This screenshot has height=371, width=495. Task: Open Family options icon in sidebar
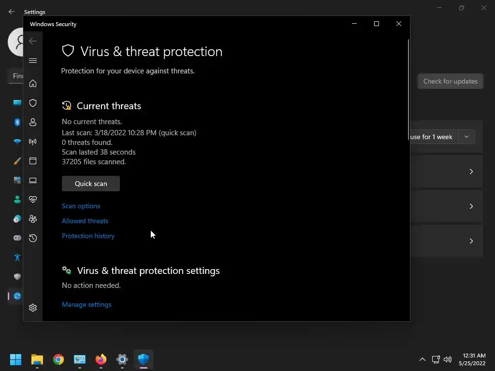click(x=33, y=219)
